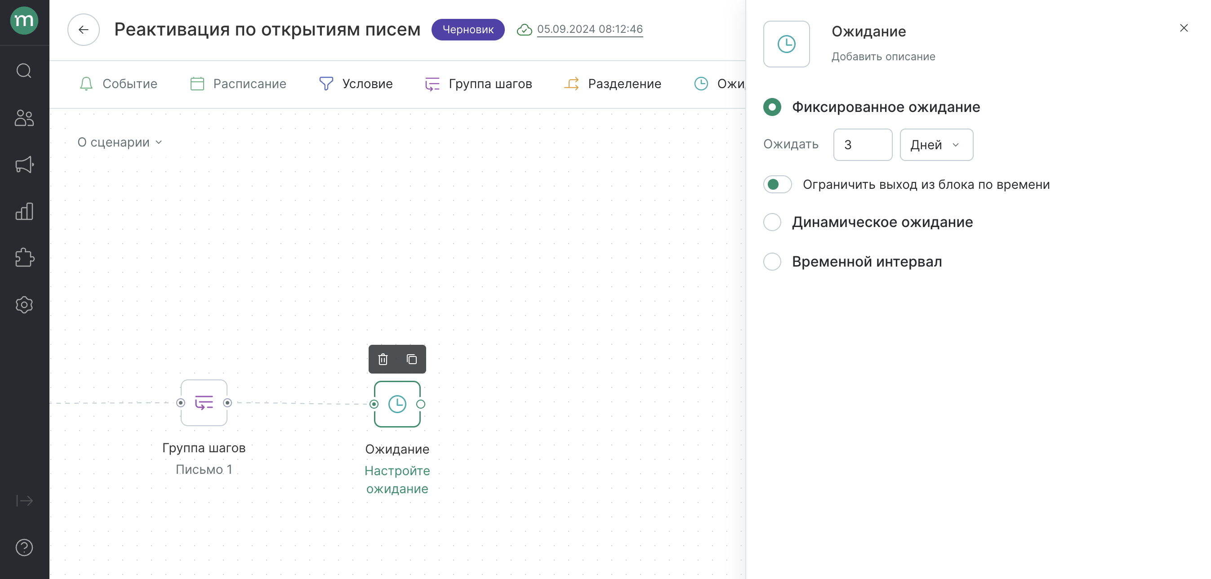Screen dimensions: 1211x579
Task: Open the integrations puzzle icon
Action: point(24,258)
